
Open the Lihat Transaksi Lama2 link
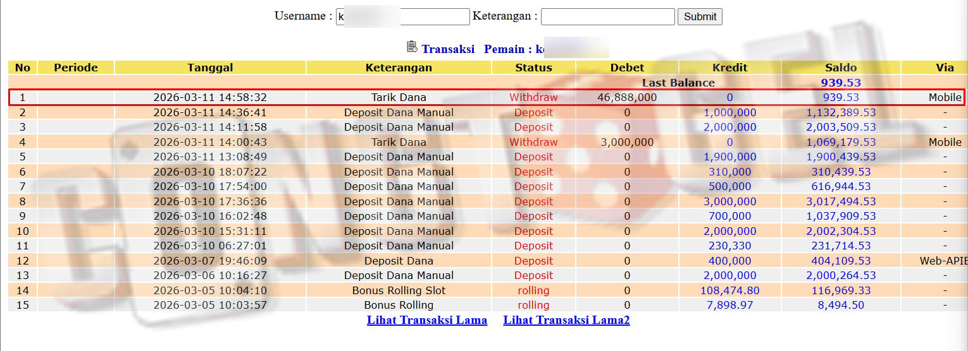click(566, 320)
